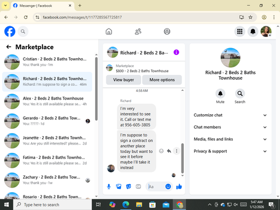Click the Windows taskbar search box
This screenshot has width=280, height=210.
(x=53, y=204)
